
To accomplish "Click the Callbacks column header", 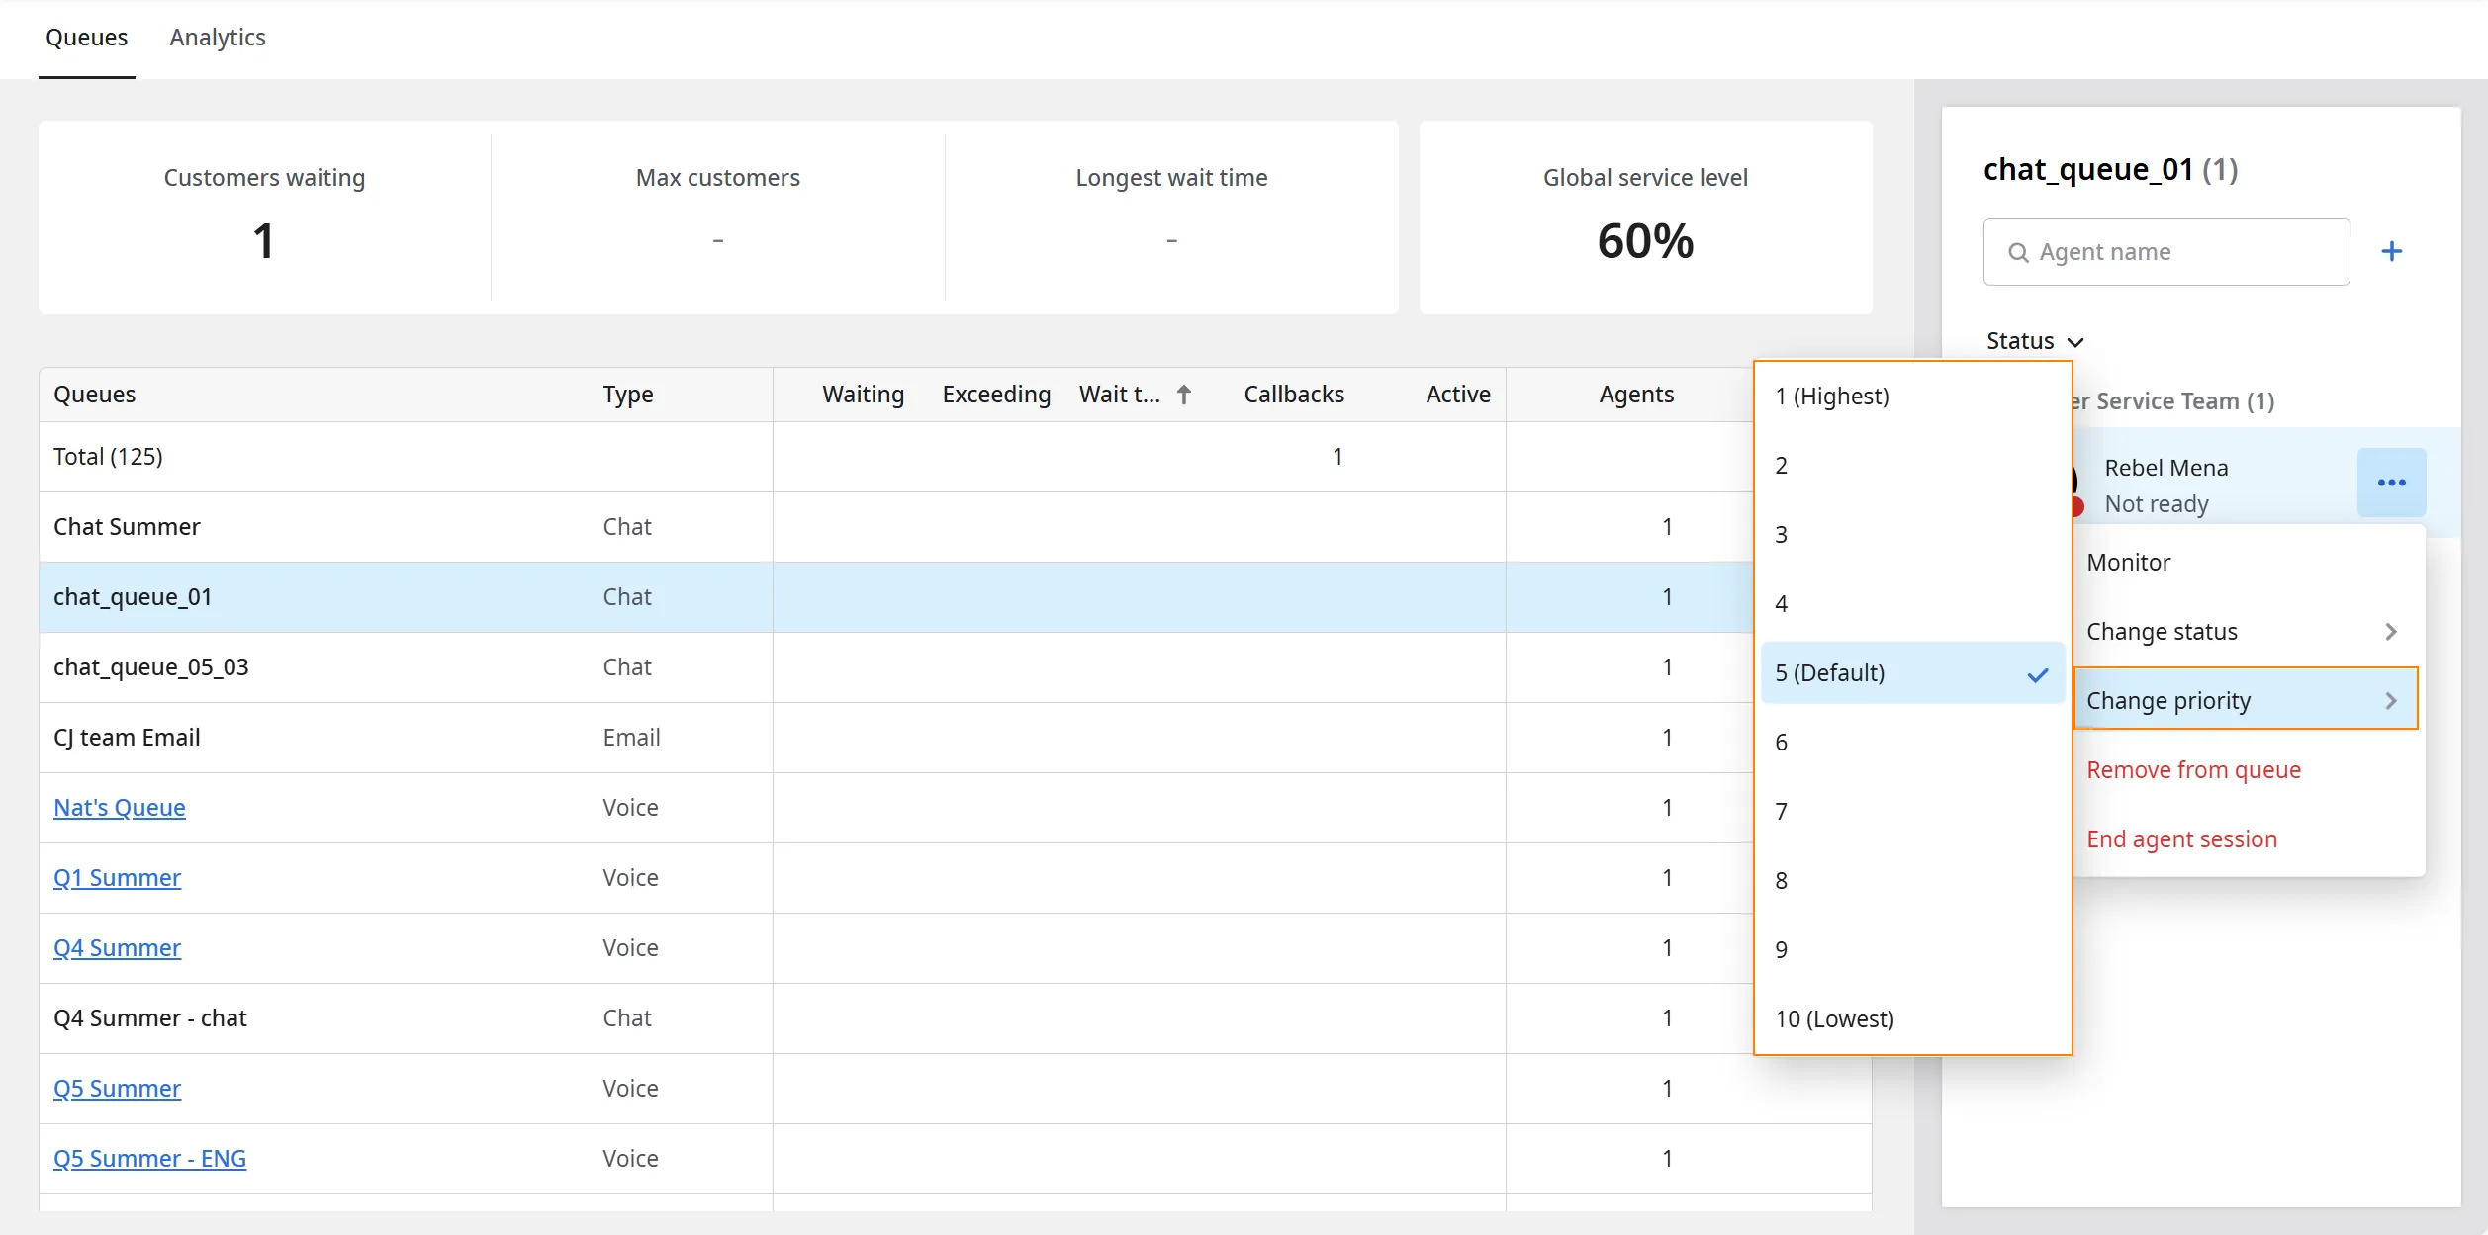I will click(1294, 395).
